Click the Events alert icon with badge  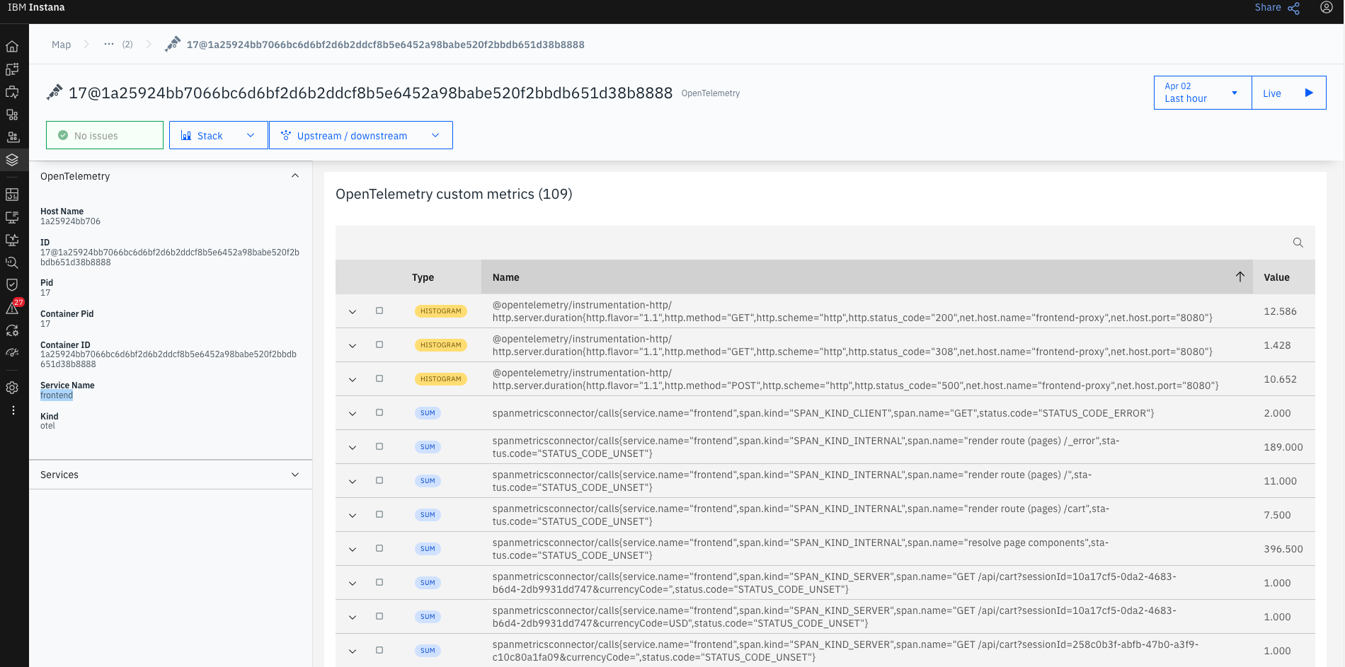tap(13, 308)
